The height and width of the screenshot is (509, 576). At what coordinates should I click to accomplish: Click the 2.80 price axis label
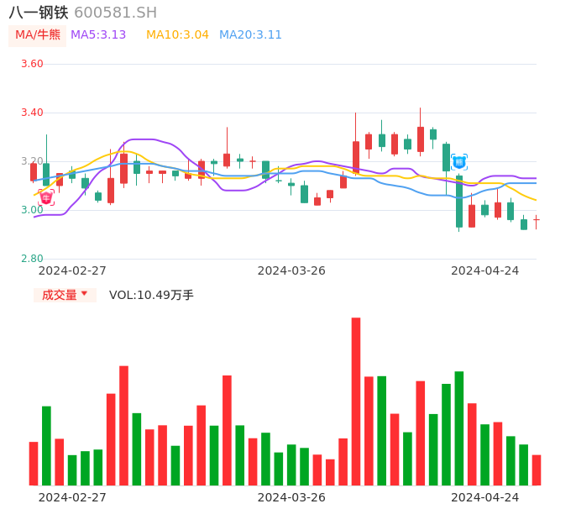coord(32,259)
